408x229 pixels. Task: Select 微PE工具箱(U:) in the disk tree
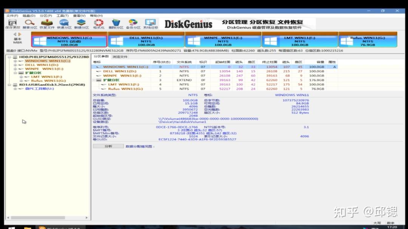click(x=40, y=89)
